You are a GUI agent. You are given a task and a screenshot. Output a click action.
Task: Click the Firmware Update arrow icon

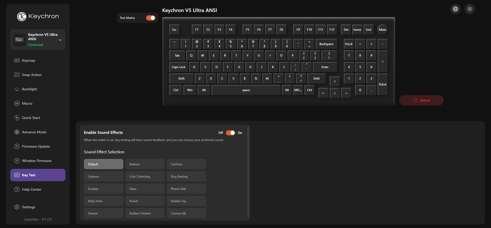pyautogui.click(x=17, y=147)
